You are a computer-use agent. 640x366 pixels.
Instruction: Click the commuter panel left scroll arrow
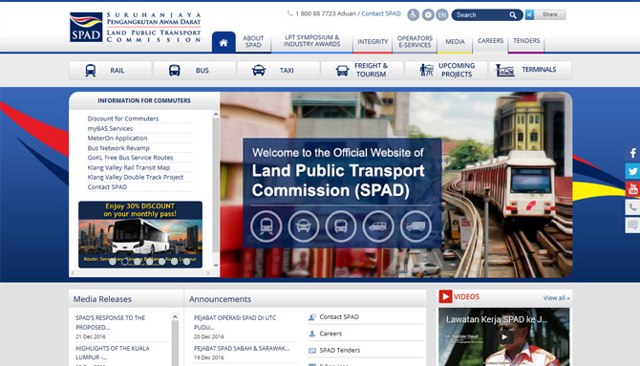tap(73, 273)
